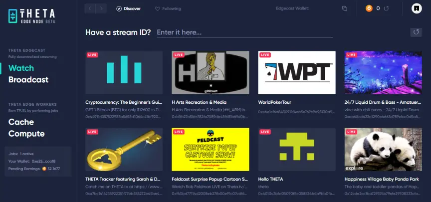Open the Following tab

pos(168,9)
